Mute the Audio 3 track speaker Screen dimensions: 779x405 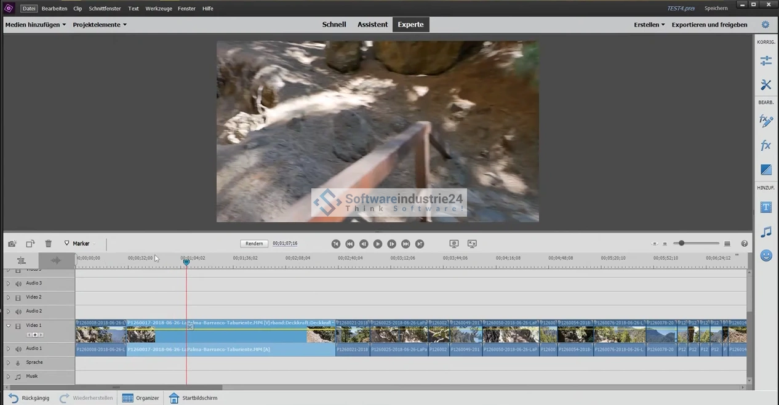coord(18,284)
